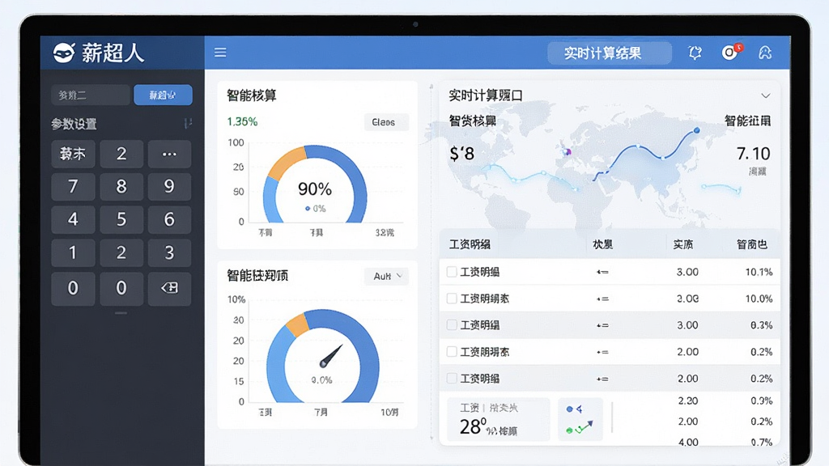
Task: Tap the backspace key on the keypad
Action: [x=169, y=288]
